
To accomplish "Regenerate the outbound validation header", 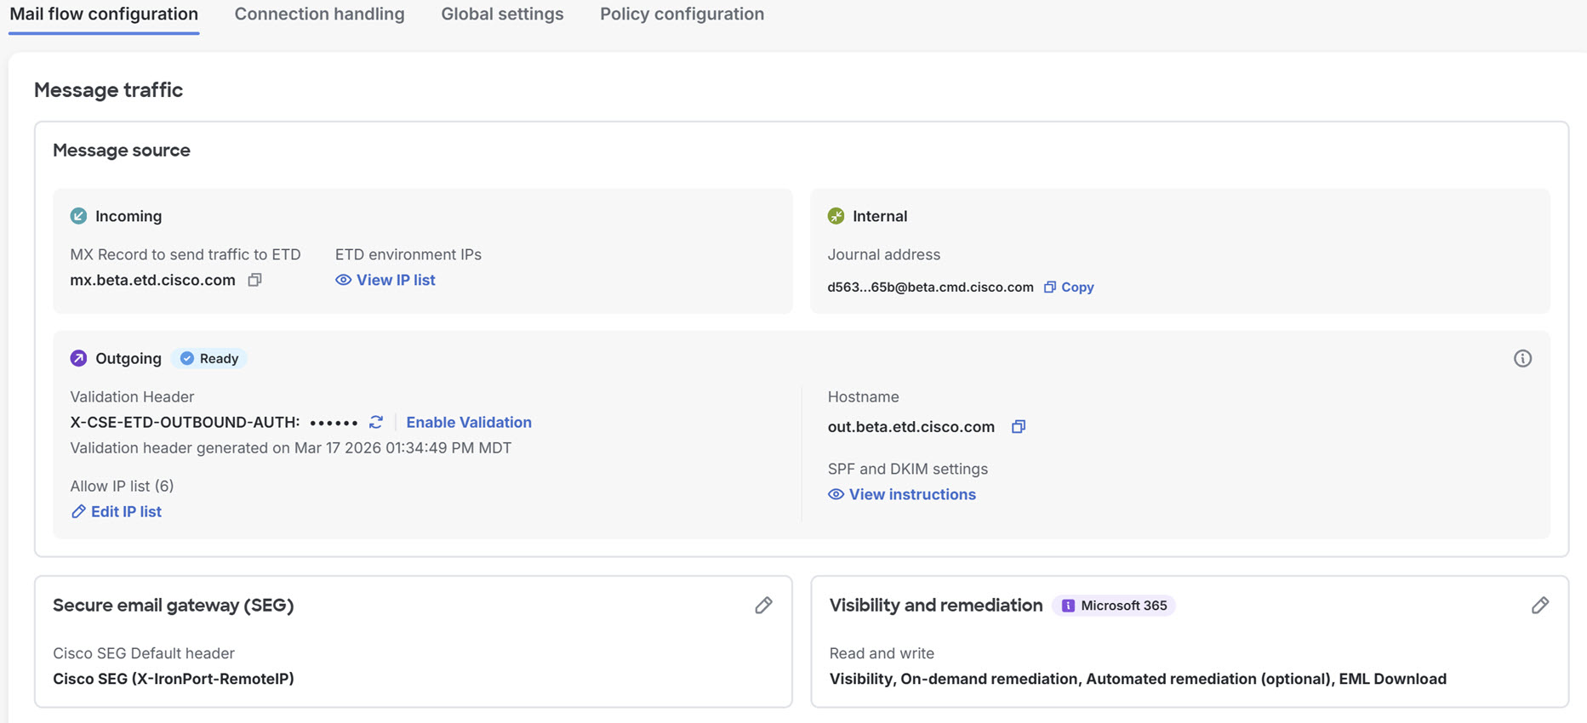I will (x=376, y=422).
